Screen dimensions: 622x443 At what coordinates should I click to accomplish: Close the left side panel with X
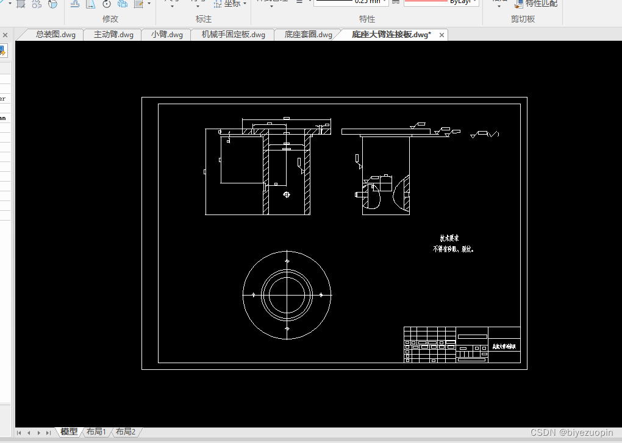click(5, 35)
